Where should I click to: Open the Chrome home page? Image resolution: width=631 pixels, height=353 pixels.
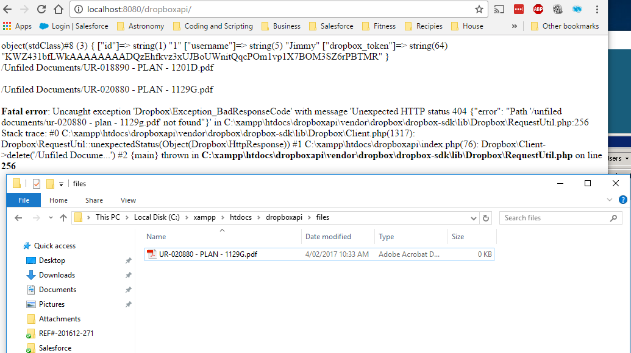coord(59,9)
